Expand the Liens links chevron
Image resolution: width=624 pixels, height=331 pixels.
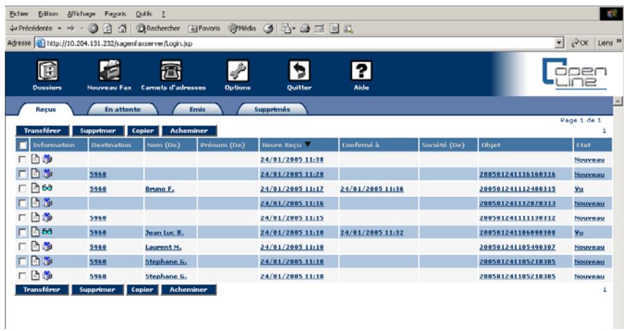[x=619, y=42]
